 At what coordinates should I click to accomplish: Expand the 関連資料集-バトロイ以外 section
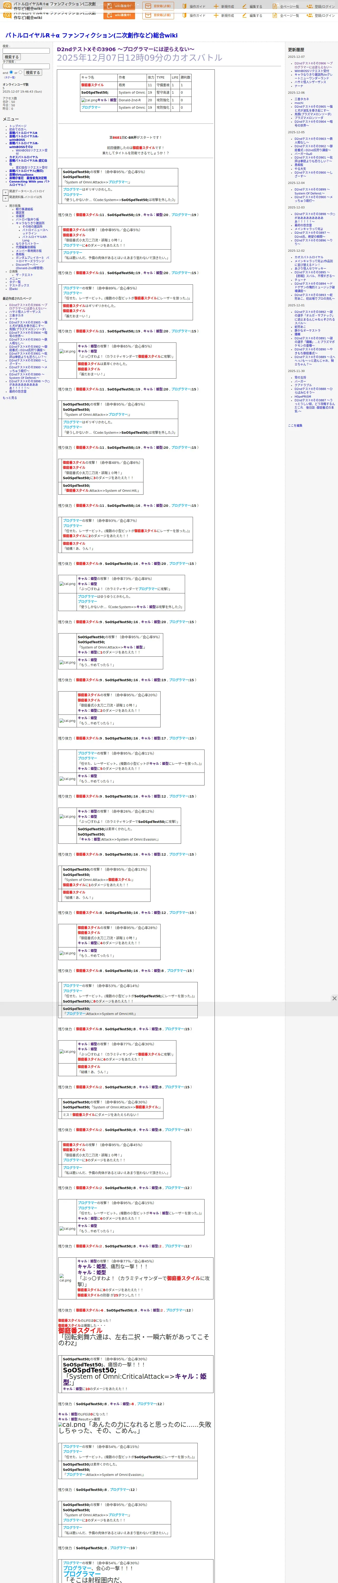[5, 198]
